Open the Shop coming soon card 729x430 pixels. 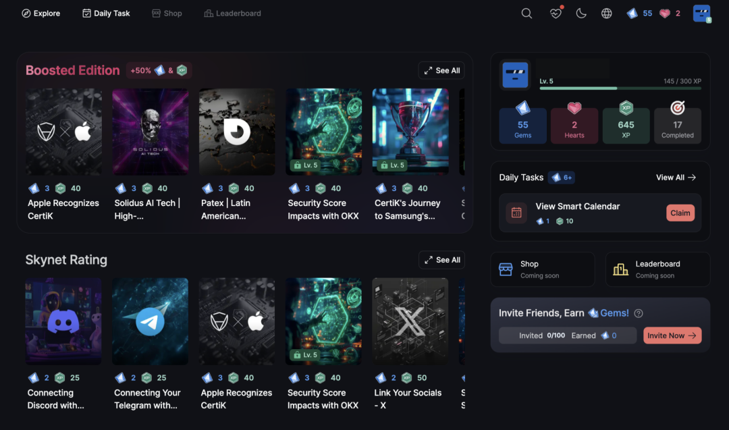pos(543,269)
